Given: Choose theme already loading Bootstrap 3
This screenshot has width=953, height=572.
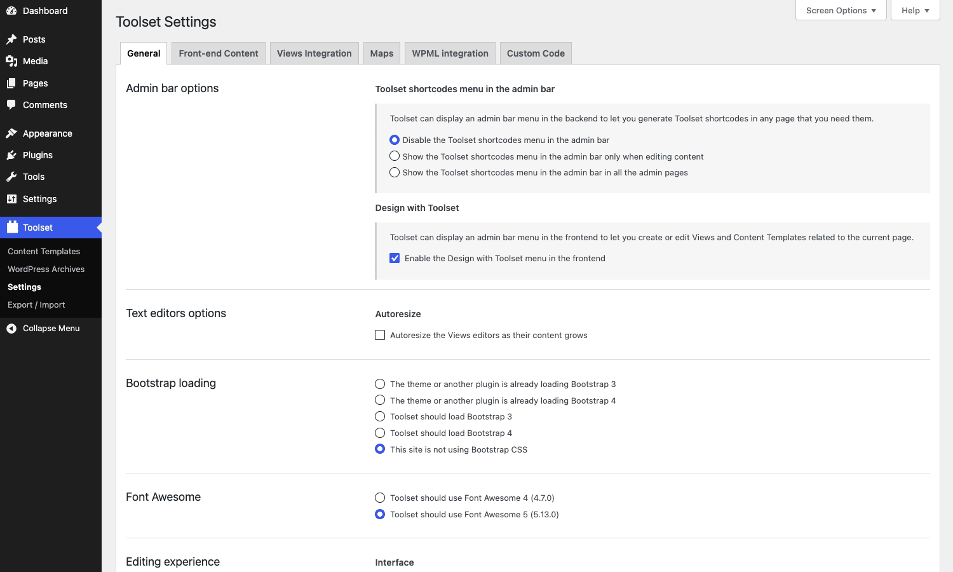Looking at the screenshot, I should [380, 384].
